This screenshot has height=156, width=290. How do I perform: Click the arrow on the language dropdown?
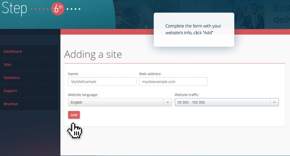pos(167,102)
